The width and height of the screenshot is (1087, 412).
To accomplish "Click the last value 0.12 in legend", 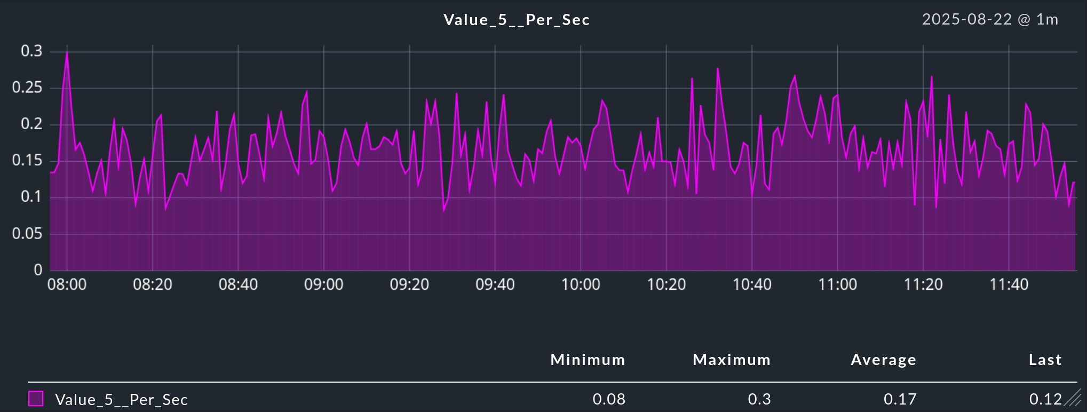I will (1045, 399).
